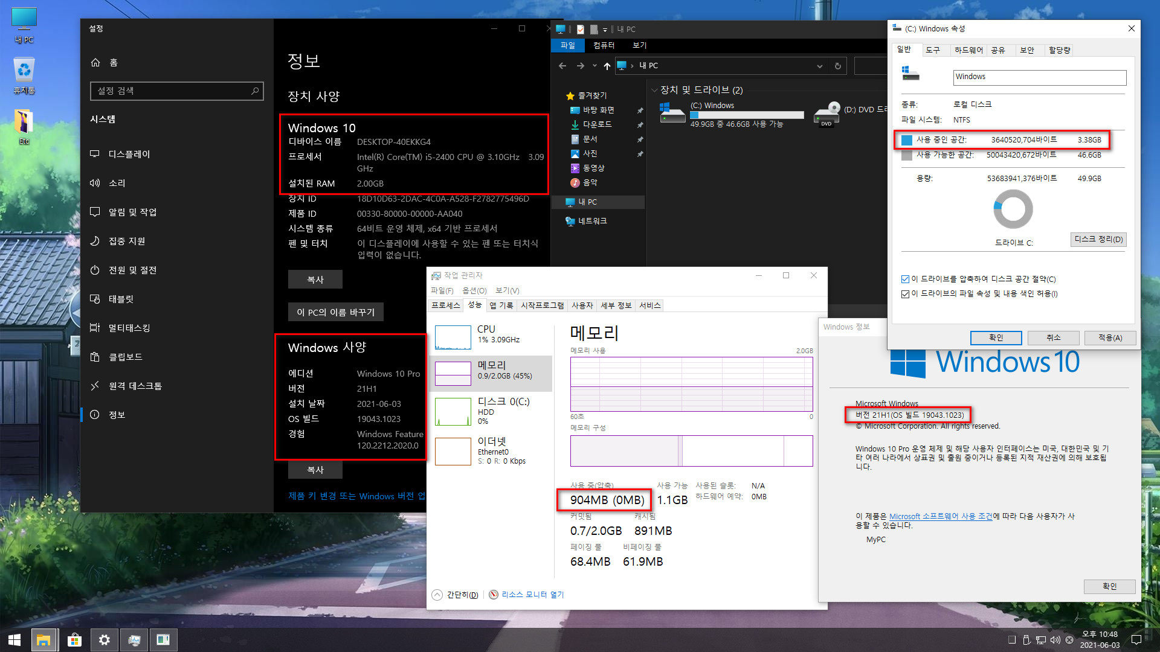This screenshot has width=1160, height=652.
Task: Click 적용 in drive properties
Action: (1109, 337)
